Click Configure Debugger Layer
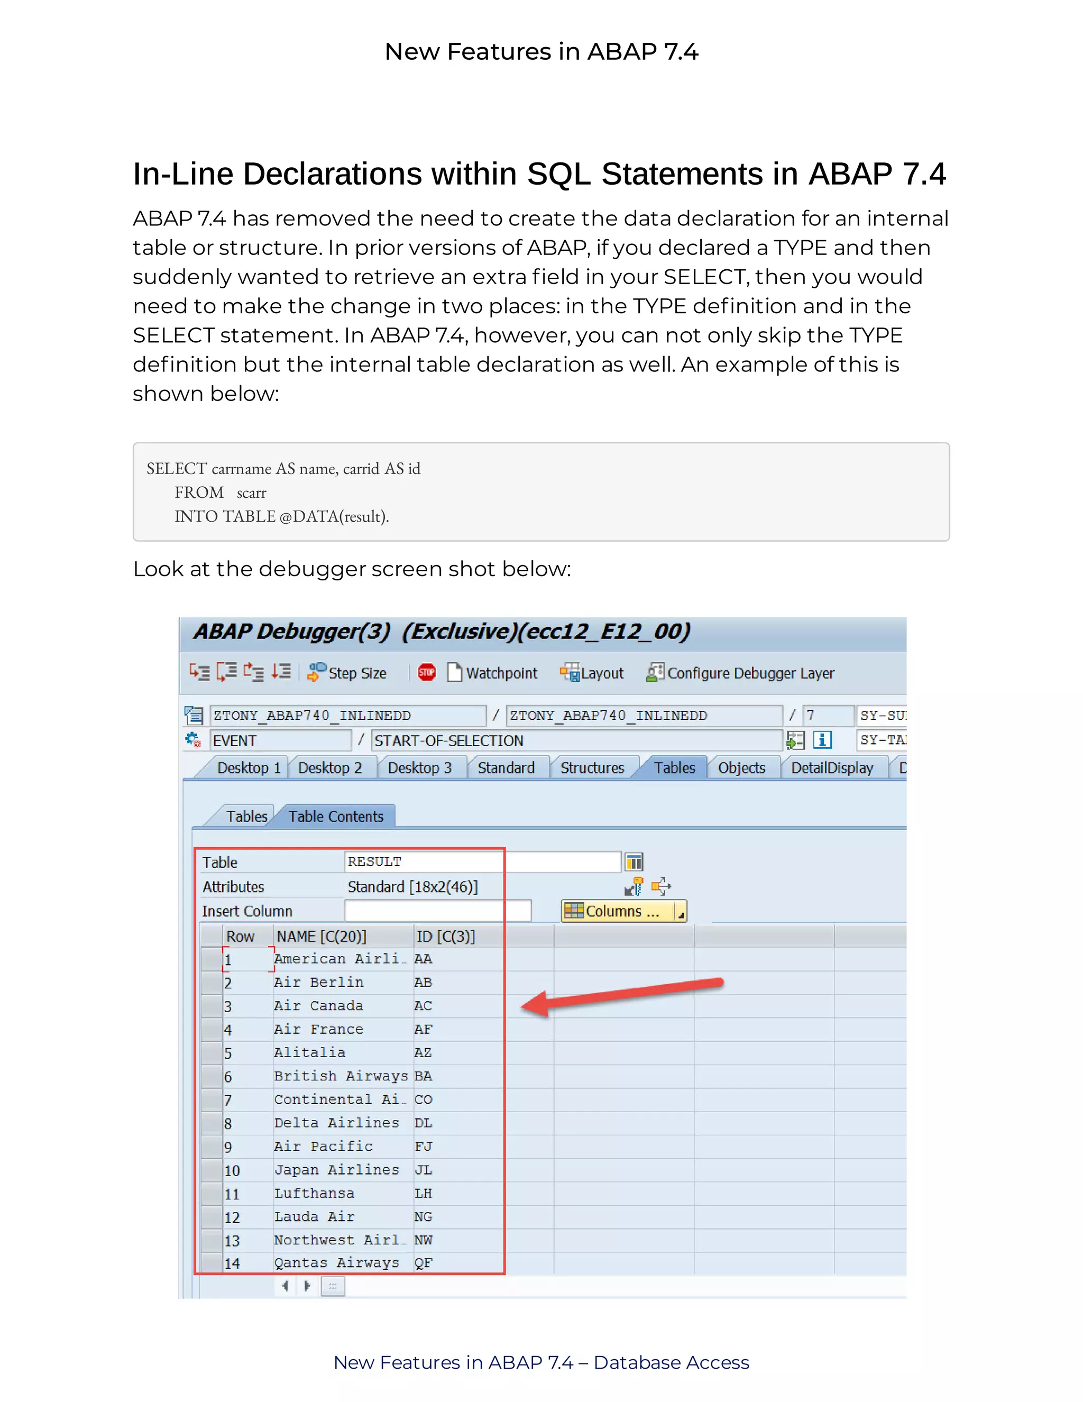This screenshot has width=1083, height=1402. pyautogui.click(x=740, y=673)
